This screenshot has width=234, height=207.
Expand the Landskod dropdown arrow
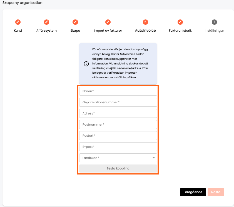point(154,158)
